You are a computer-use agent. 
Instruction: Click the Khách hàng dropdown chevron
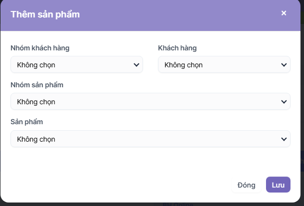[x=283, y=65]
